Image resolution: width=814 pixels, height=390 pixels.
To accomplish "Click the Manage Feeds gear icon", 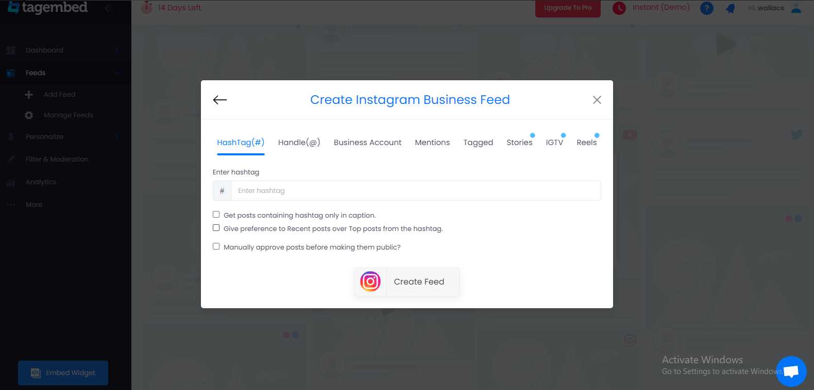I will point(29,115).
